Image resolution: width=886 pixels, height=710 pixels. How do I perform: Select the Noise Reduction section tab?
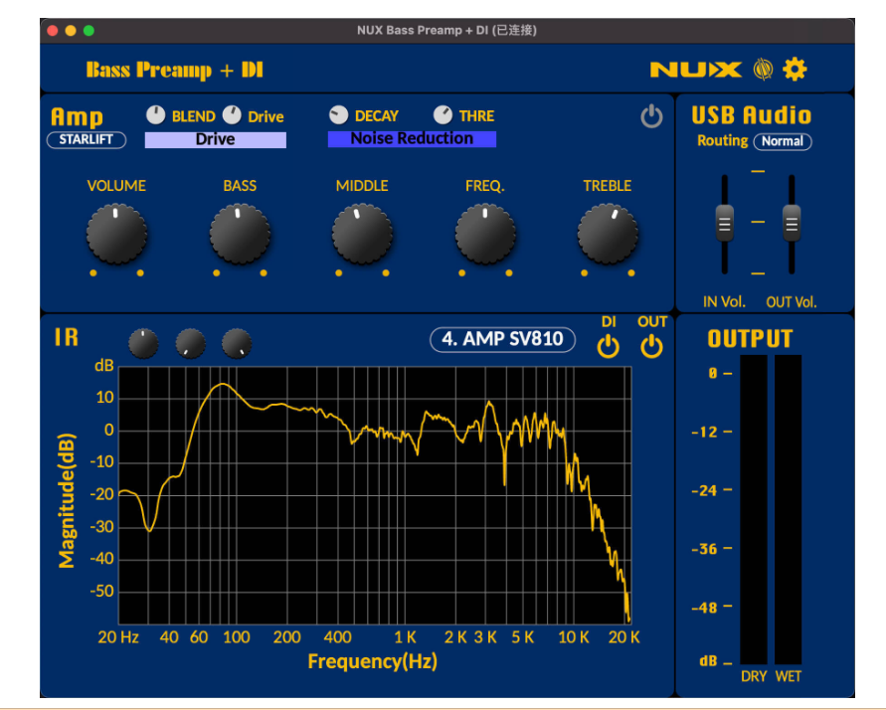pyautogui.click(x=412, y=139)
